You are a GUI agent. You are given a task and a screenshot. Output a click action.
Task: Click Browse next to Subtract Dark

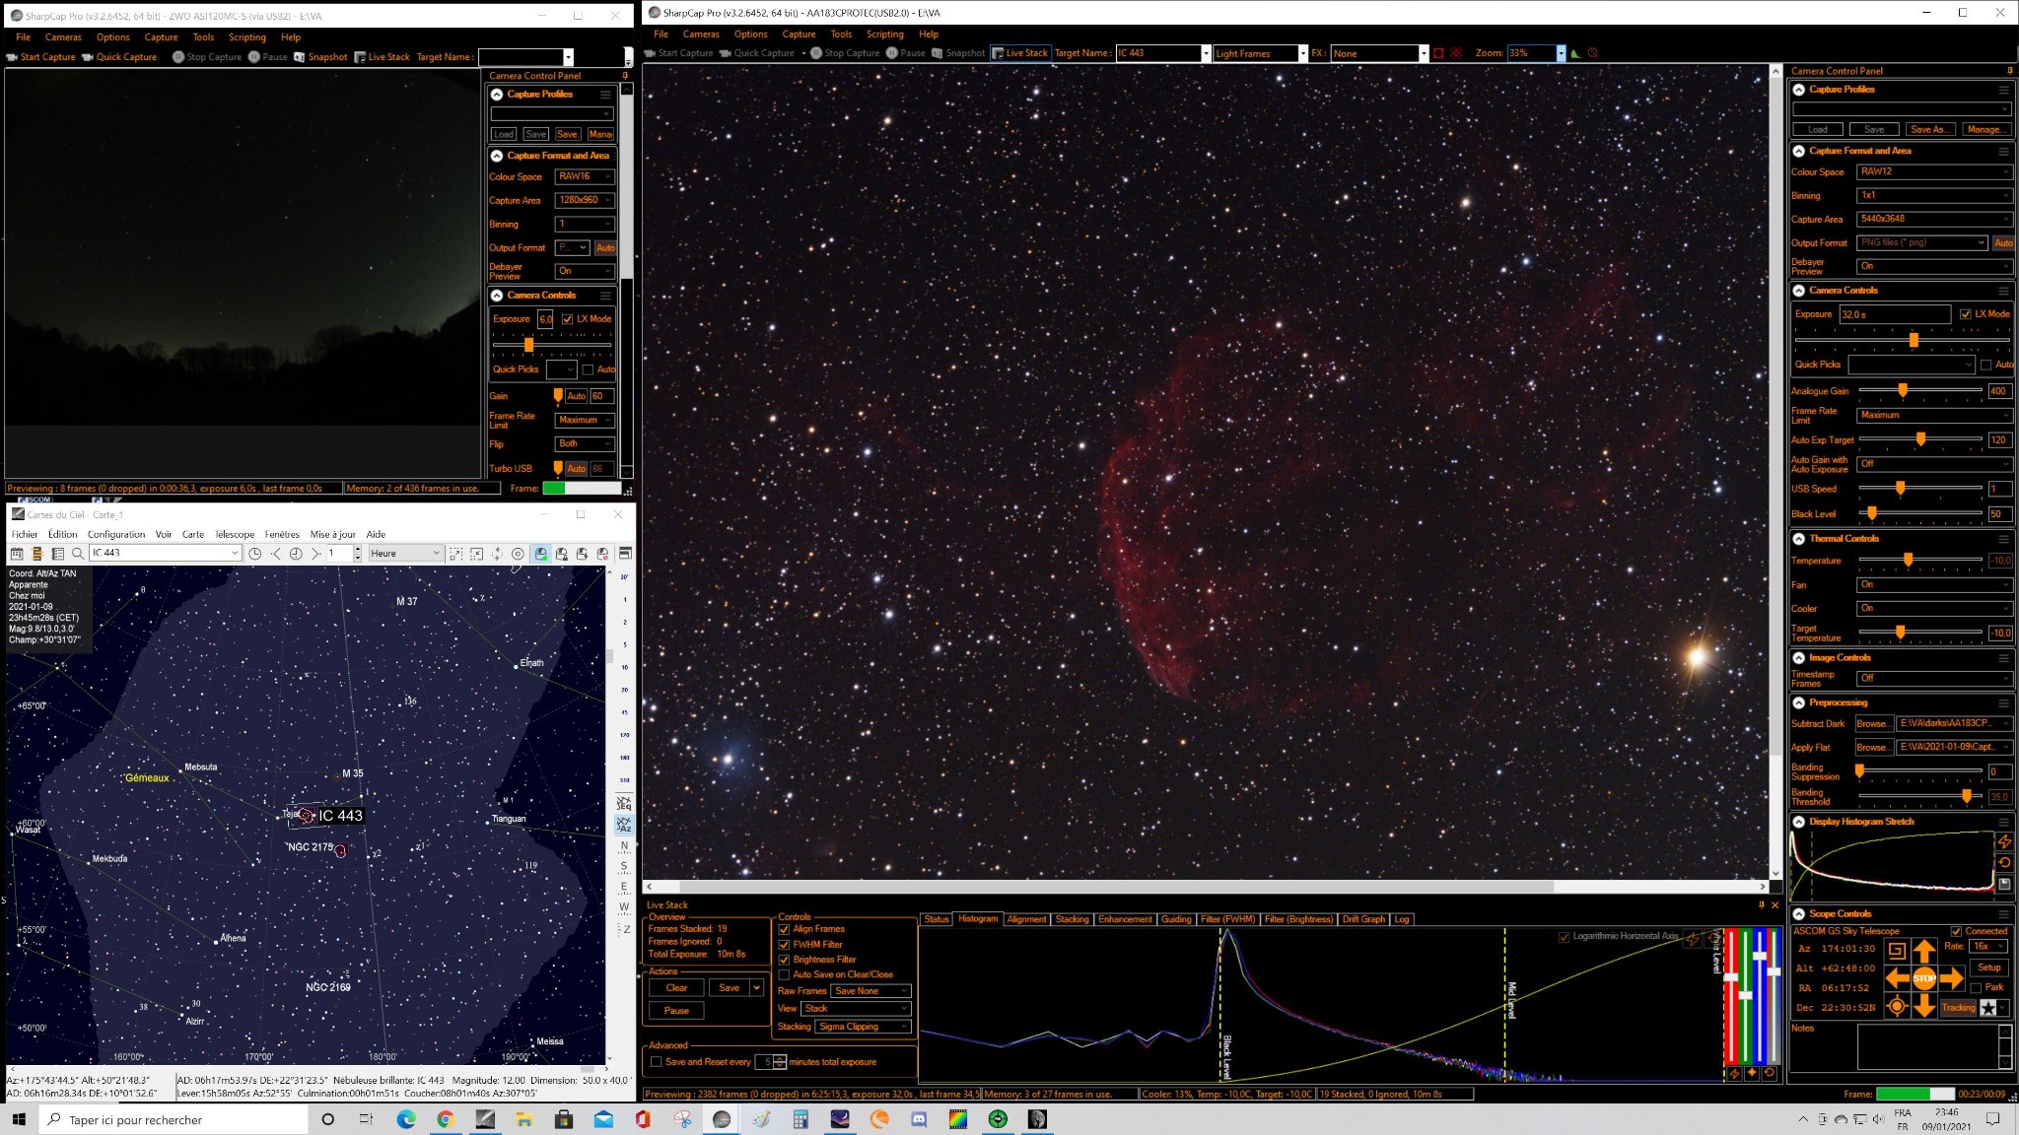click(x=1873, y=724)
